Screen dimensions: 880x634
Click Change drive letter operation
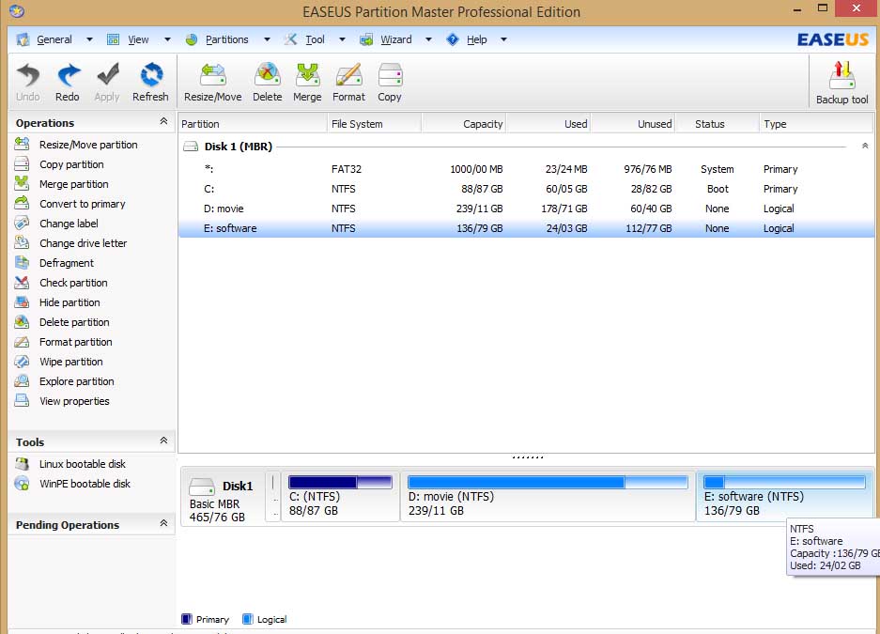click(83, 243)
